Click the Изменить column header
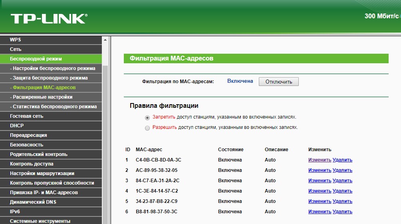The height and width of the screenshot is (224, 401). [320, 150]
